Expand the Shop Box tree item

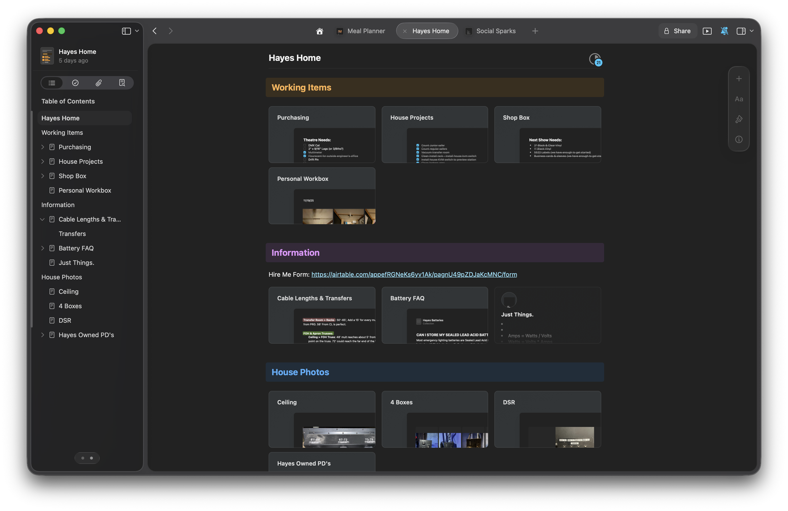pyautogui.click(x=42, y=176)
